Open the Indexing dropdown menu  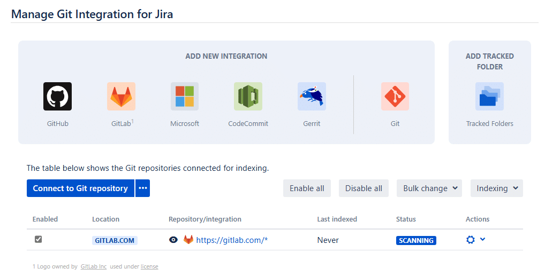(496, 188)
